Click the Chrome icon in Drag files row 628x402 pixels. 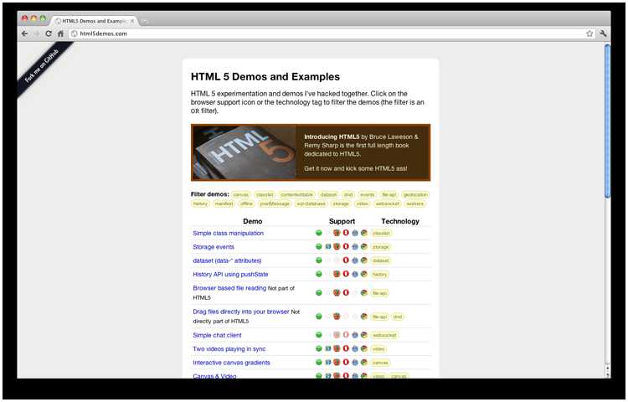click(x=364, y=317)
